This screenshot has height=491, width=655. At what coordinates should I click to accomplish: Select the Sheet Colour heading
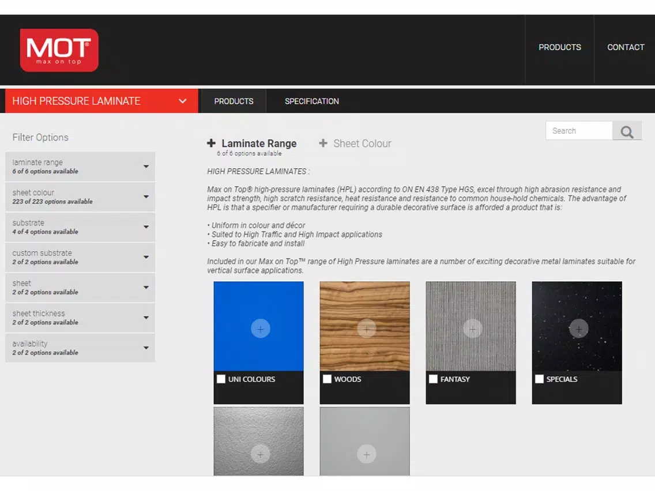tap(362, 143)
